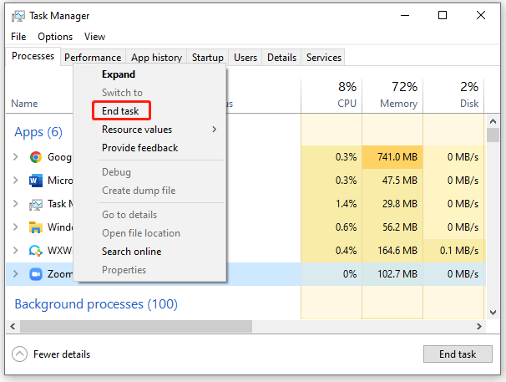Click the Windows Explorer folder icon
This screenshot has width=506, height=382.
tap(36, 227)
